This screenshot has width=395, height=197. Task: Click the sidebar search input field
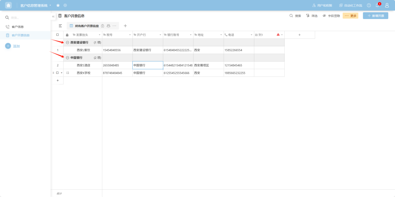28,18
